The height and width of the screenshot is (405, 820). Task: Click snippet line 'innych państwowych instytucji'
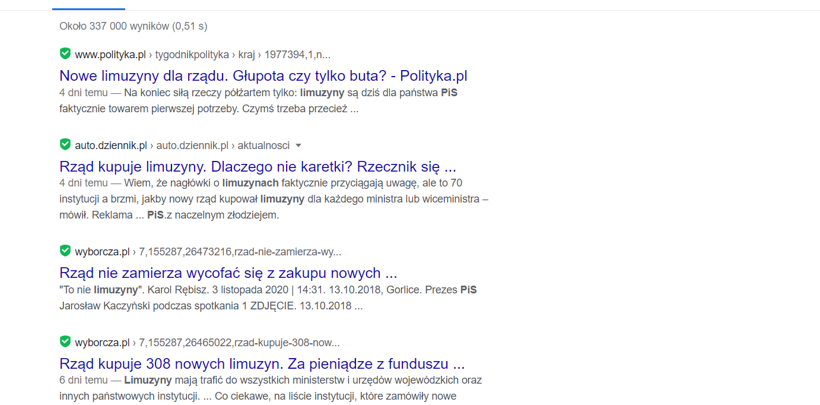tap(129, 396)
